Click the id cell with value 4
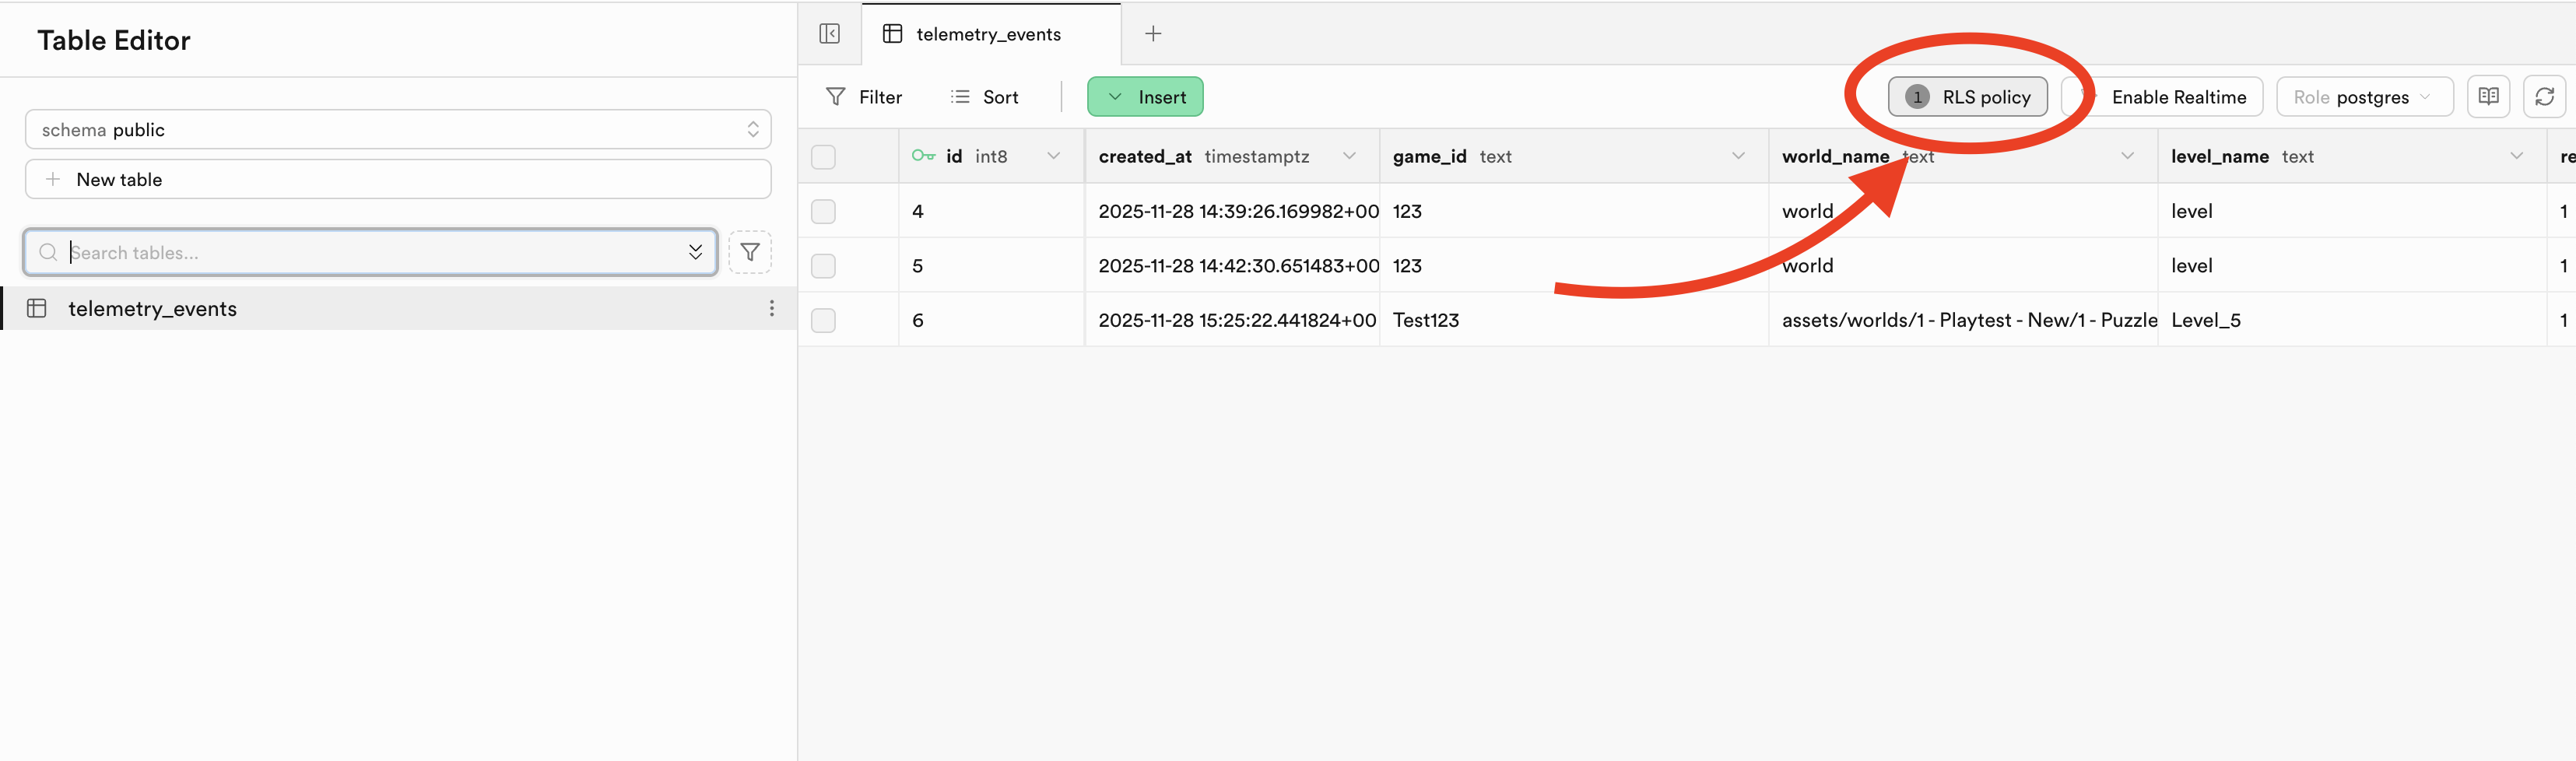The width and height of the screenshot is (2576, 761). [x=991, y=211]
